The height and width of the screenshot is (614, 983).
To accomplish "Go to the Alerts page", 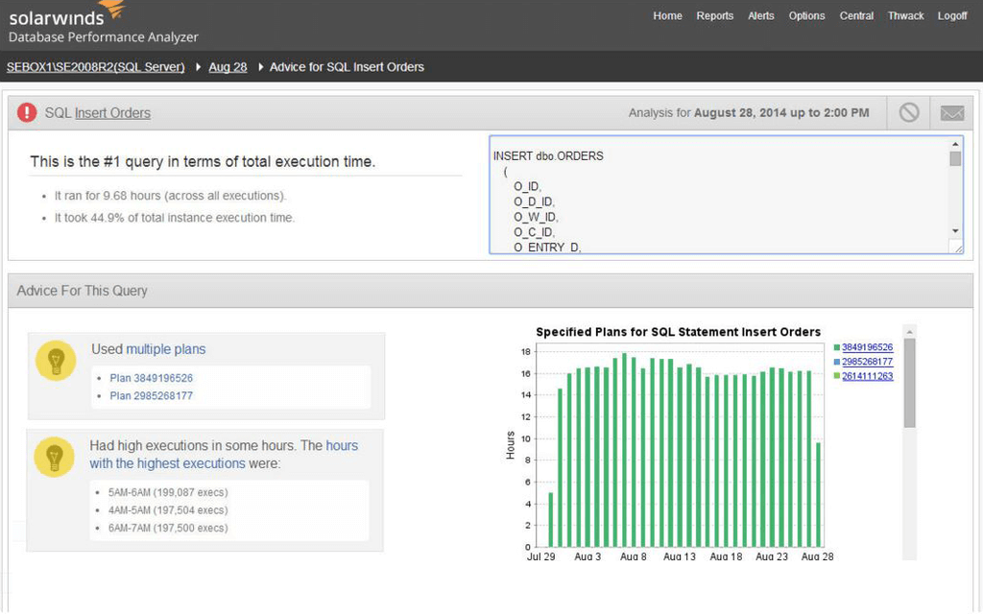I will (x=760, y=16).
